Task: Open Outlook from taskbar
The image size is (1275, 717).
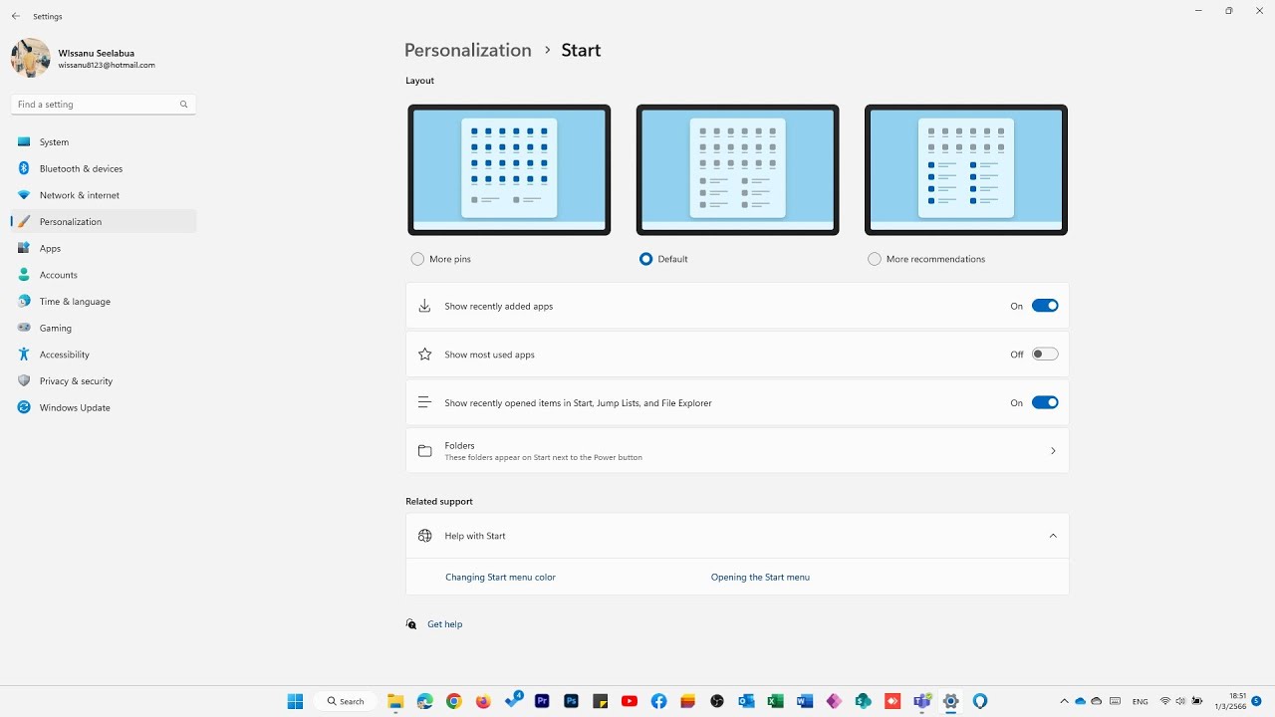Action: tap(746, 701)
